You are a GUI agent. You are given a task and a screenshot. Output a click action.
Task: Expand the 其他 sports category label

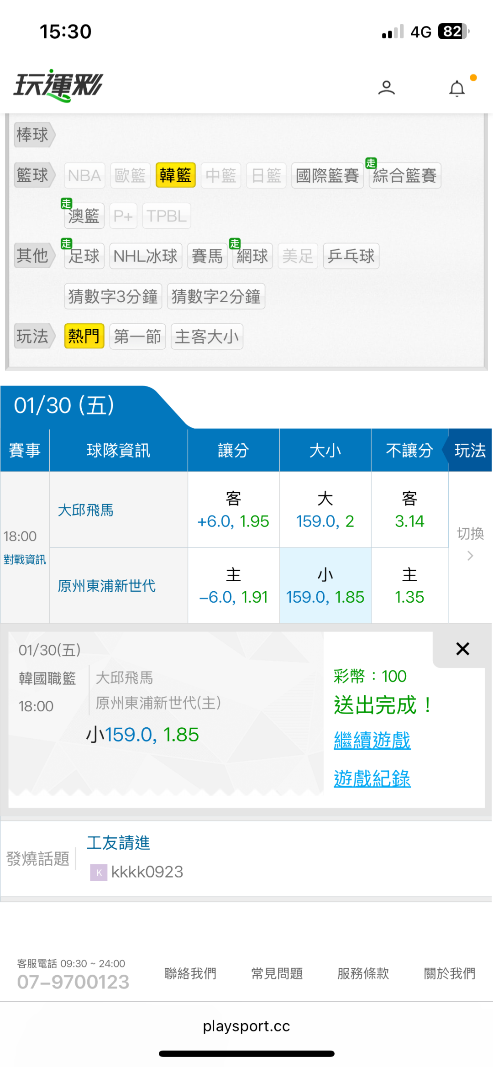click(x=33, y=256)
